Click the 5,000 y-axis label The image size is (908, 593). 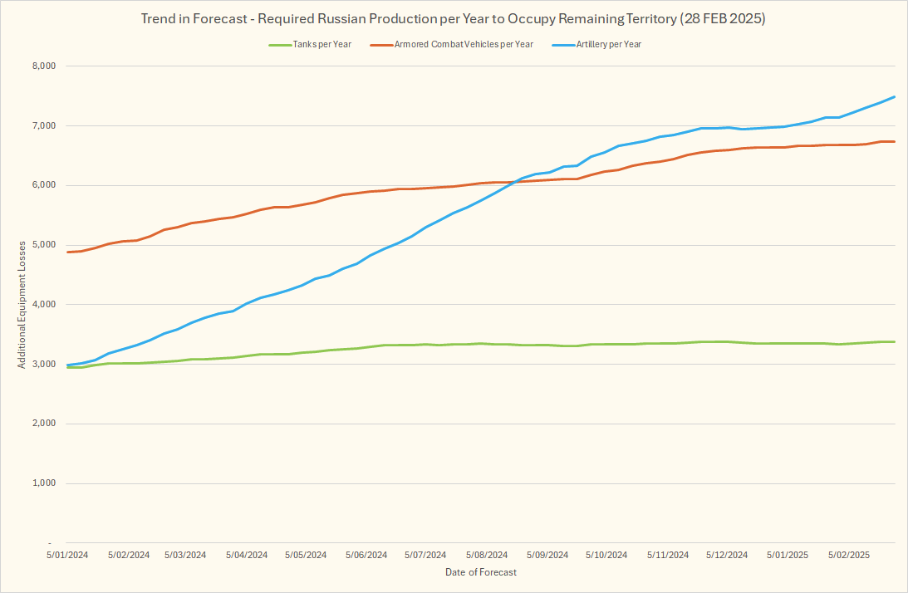click(43, 245)
